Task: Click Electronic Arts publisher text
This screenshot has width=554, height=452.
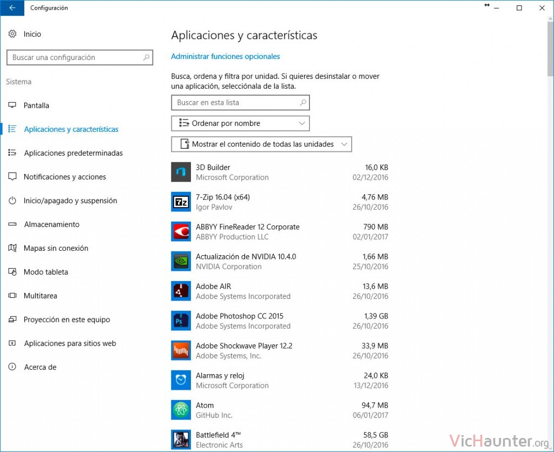Action: (219, 445)
